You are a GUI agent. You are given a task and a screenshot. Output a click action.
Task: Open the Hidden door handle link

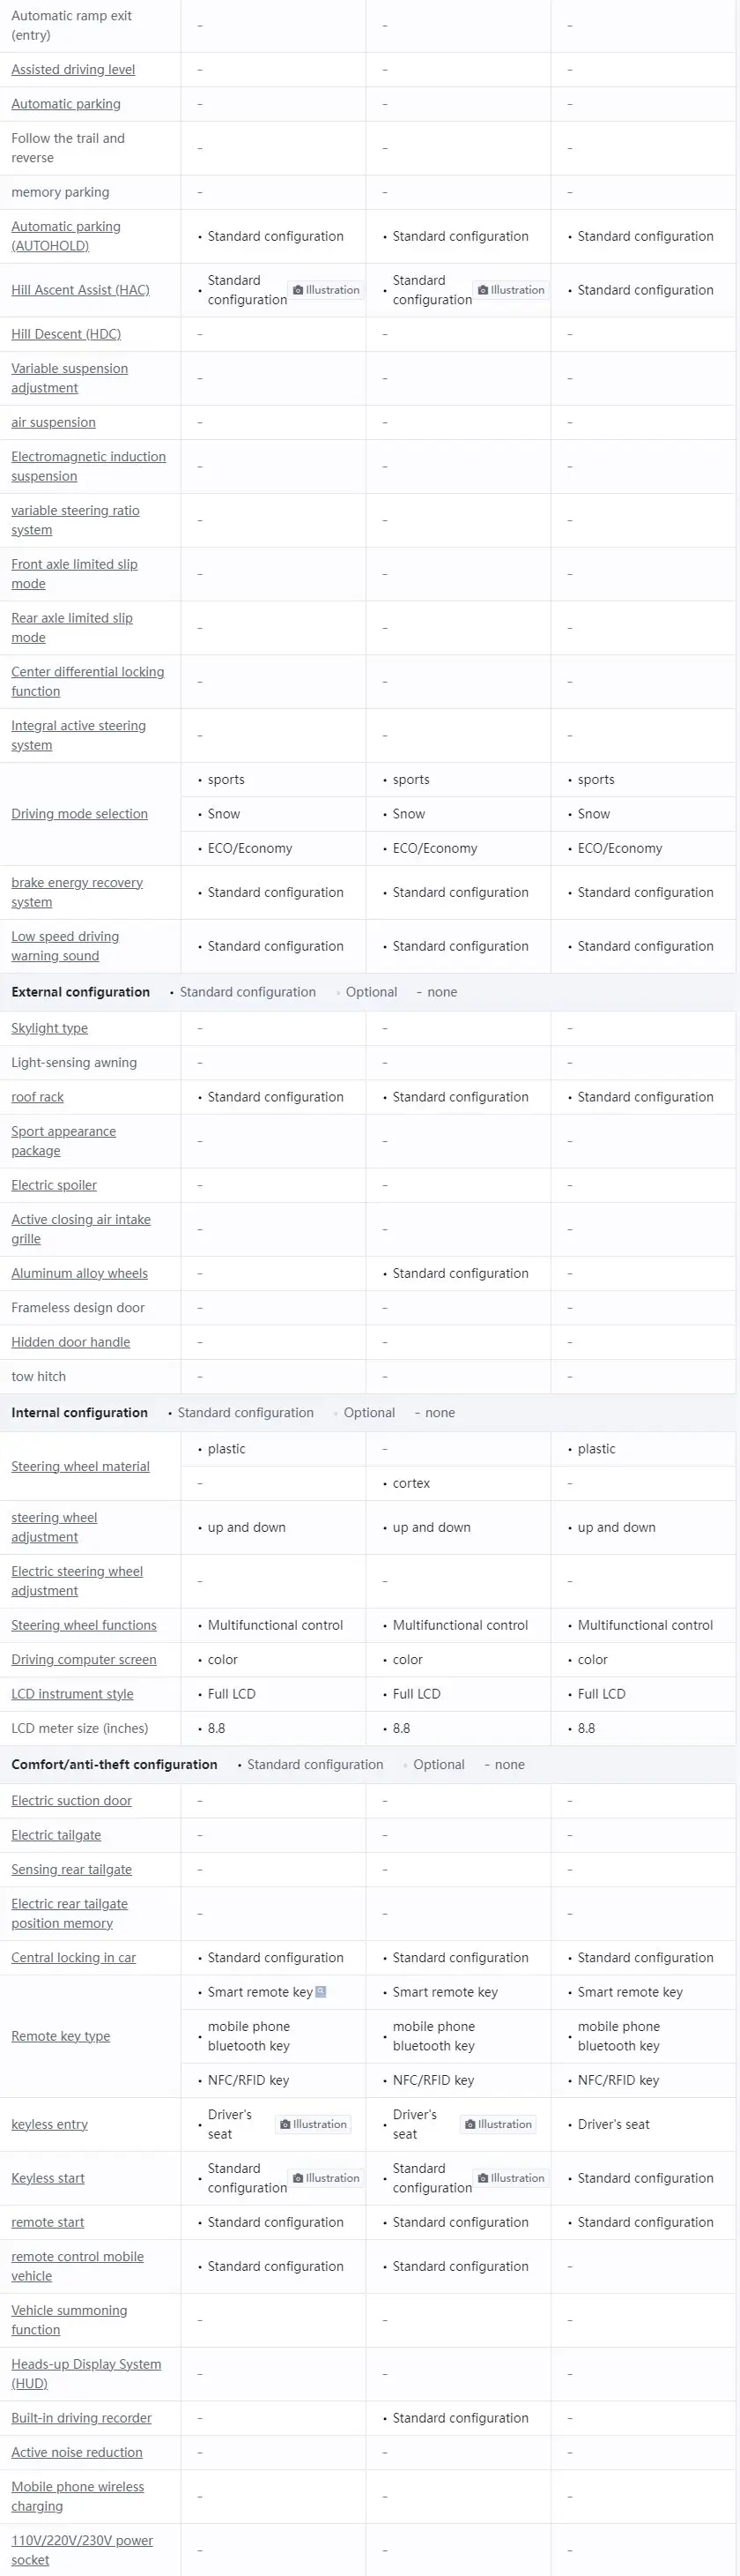pyautogui.click(x=70, y=1342)
